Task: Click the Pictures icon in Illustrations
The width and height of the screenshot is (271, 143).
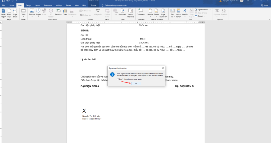Action: click(x=32, y=12)
